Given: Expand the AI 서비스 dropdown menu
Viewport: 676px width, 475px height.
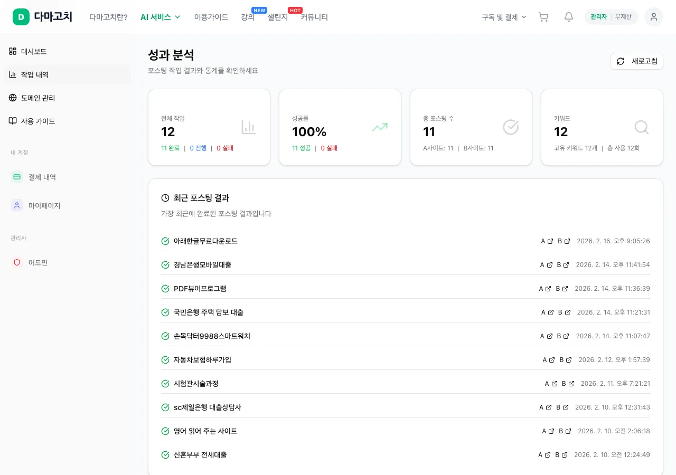Looking at the screenshot, I should click(161, 17).
